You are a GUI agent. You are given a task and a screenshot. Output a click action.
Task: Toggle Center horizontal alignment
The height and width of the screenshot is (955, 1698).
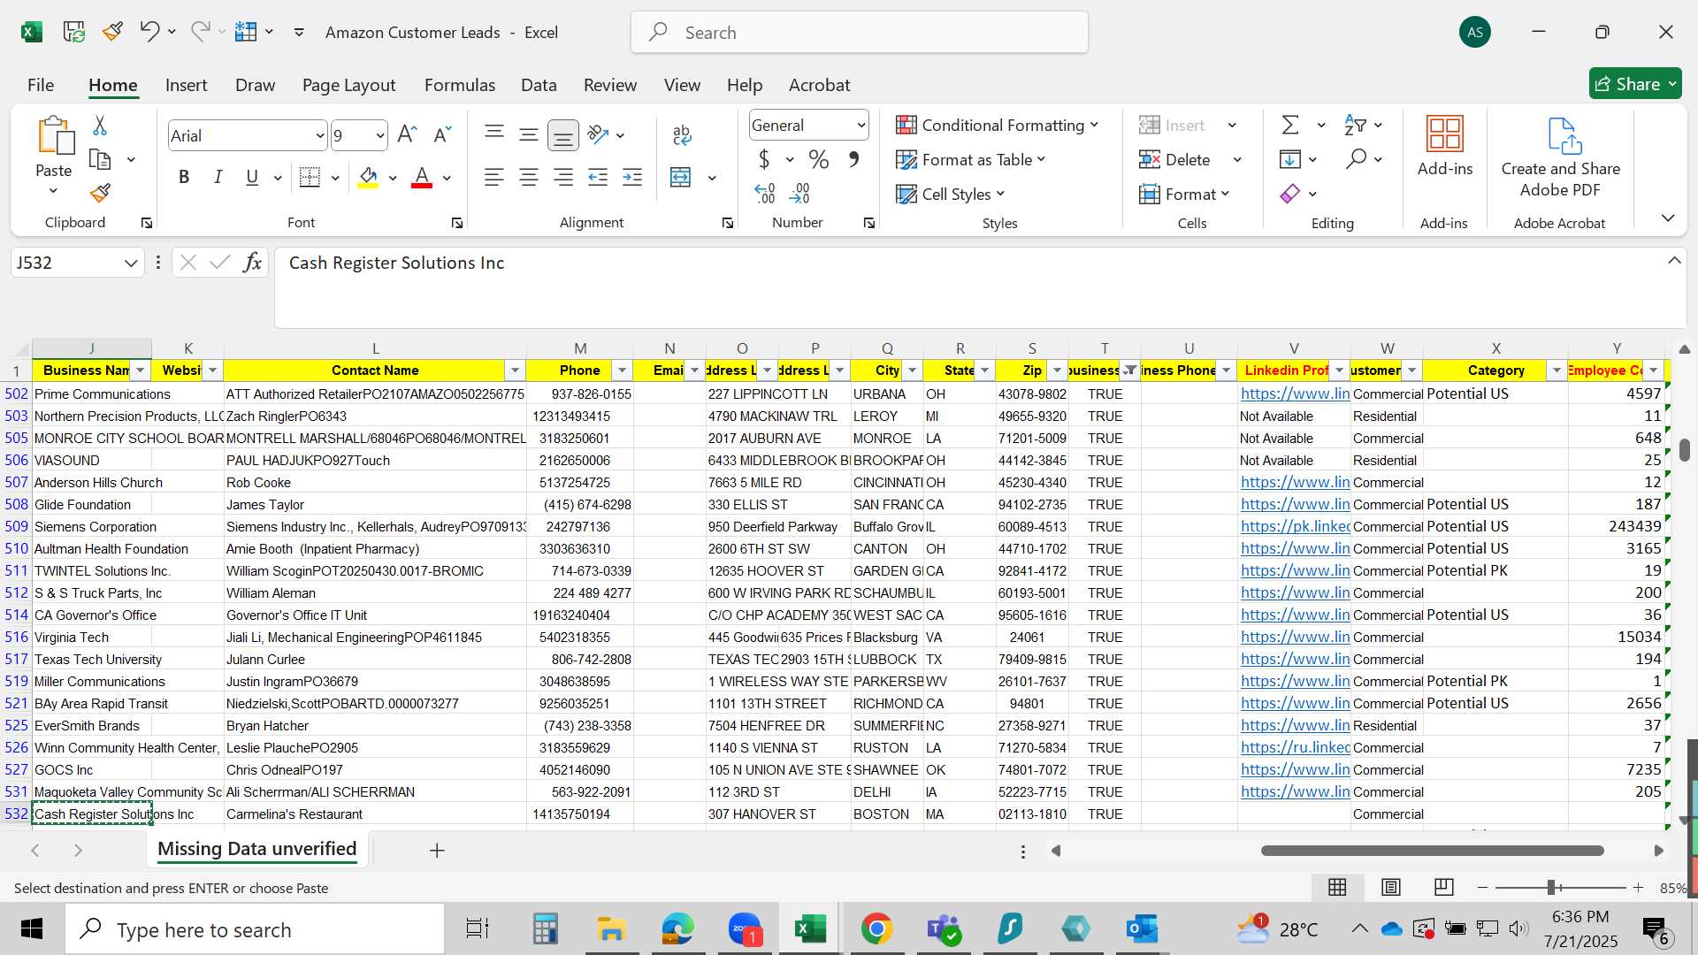click(529, 177)
